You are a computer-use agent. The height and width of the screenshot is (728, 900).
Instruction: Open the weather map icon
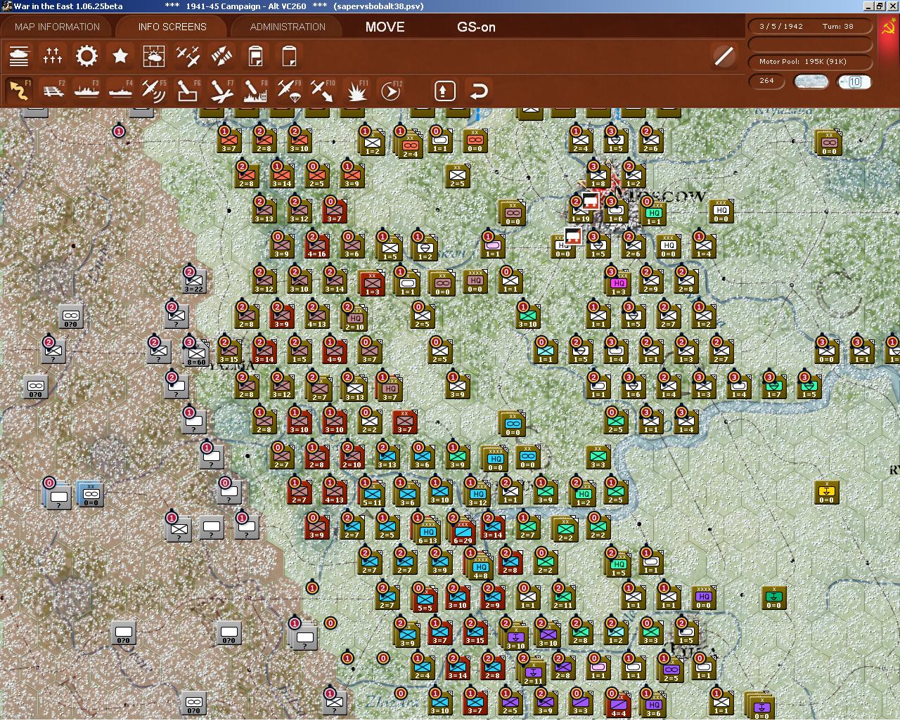click(154, 56)
